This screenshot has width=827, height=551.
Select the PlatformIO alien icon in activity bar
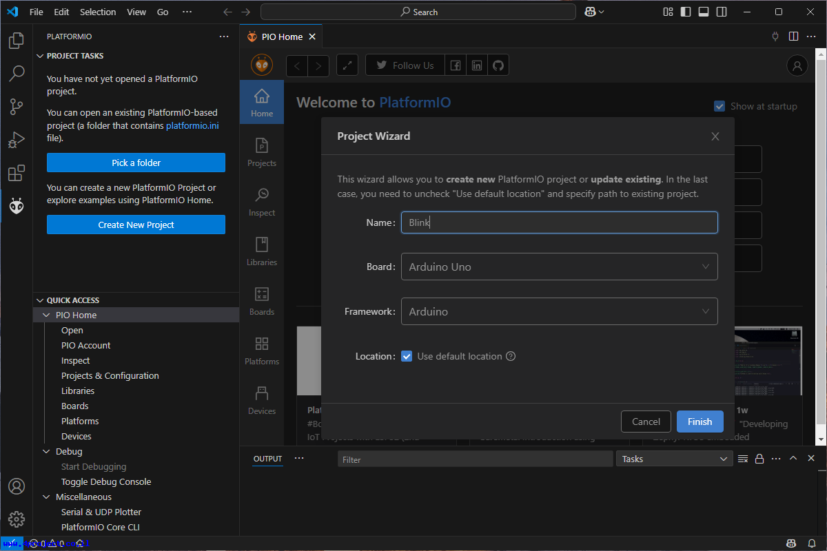point(17,206)
